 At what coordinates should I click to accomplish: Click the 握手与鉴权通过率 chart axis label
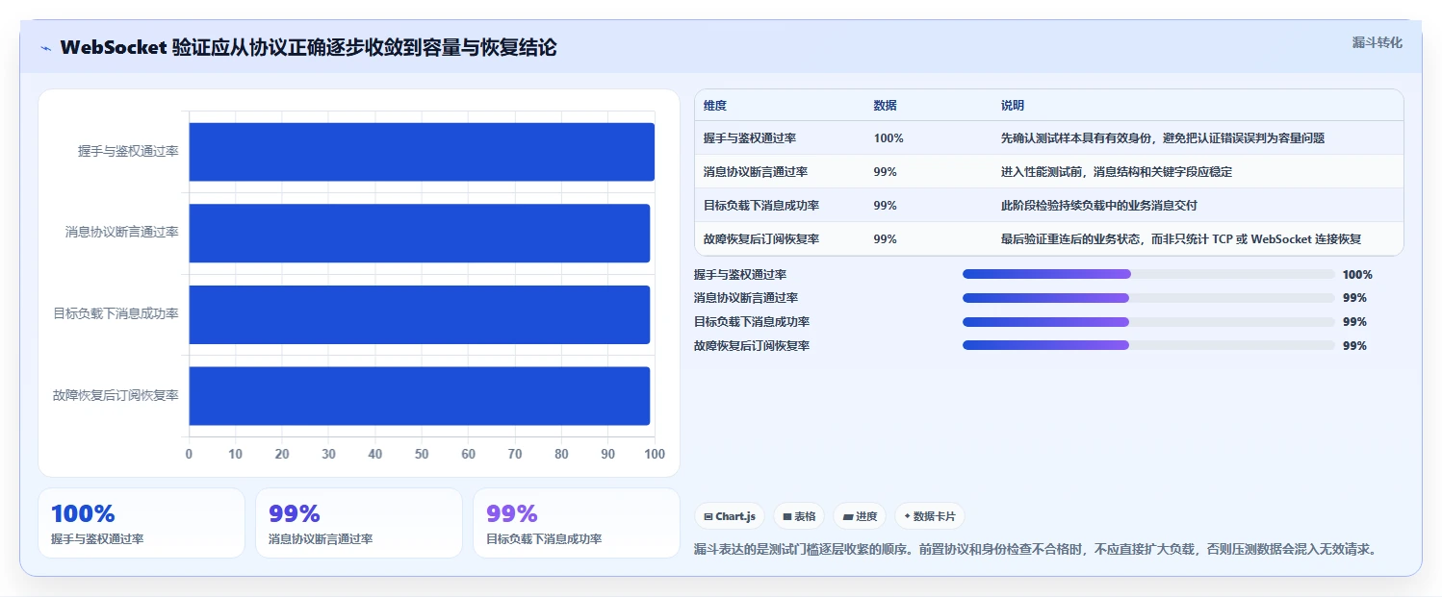tap(128, 152)
